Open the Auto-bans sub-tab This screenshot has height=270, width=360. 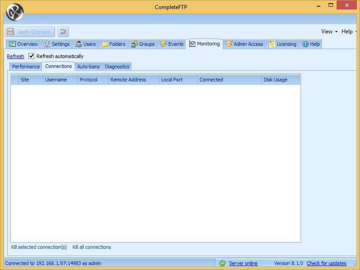click(x=88, y=67)
